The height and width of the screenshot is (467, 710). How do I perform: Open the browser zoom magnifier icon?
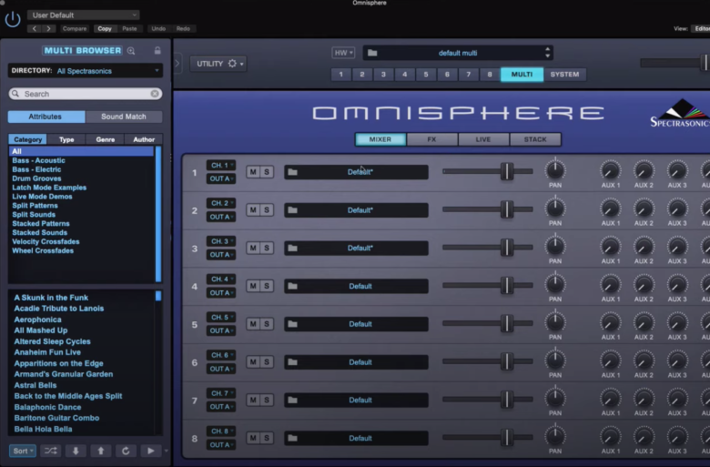pos(131,51)
